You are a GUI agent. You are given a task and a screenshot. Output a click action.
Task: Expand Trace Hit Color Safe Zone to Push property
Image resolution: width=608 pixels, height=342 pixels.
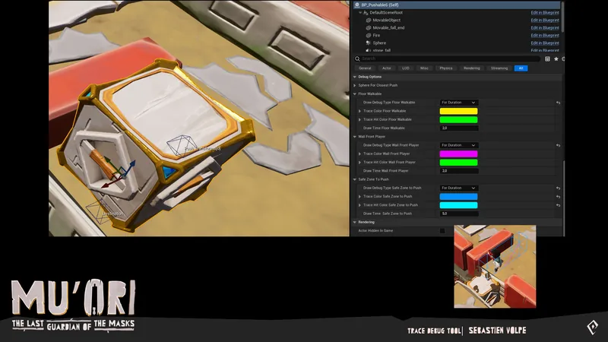[359, 204]
